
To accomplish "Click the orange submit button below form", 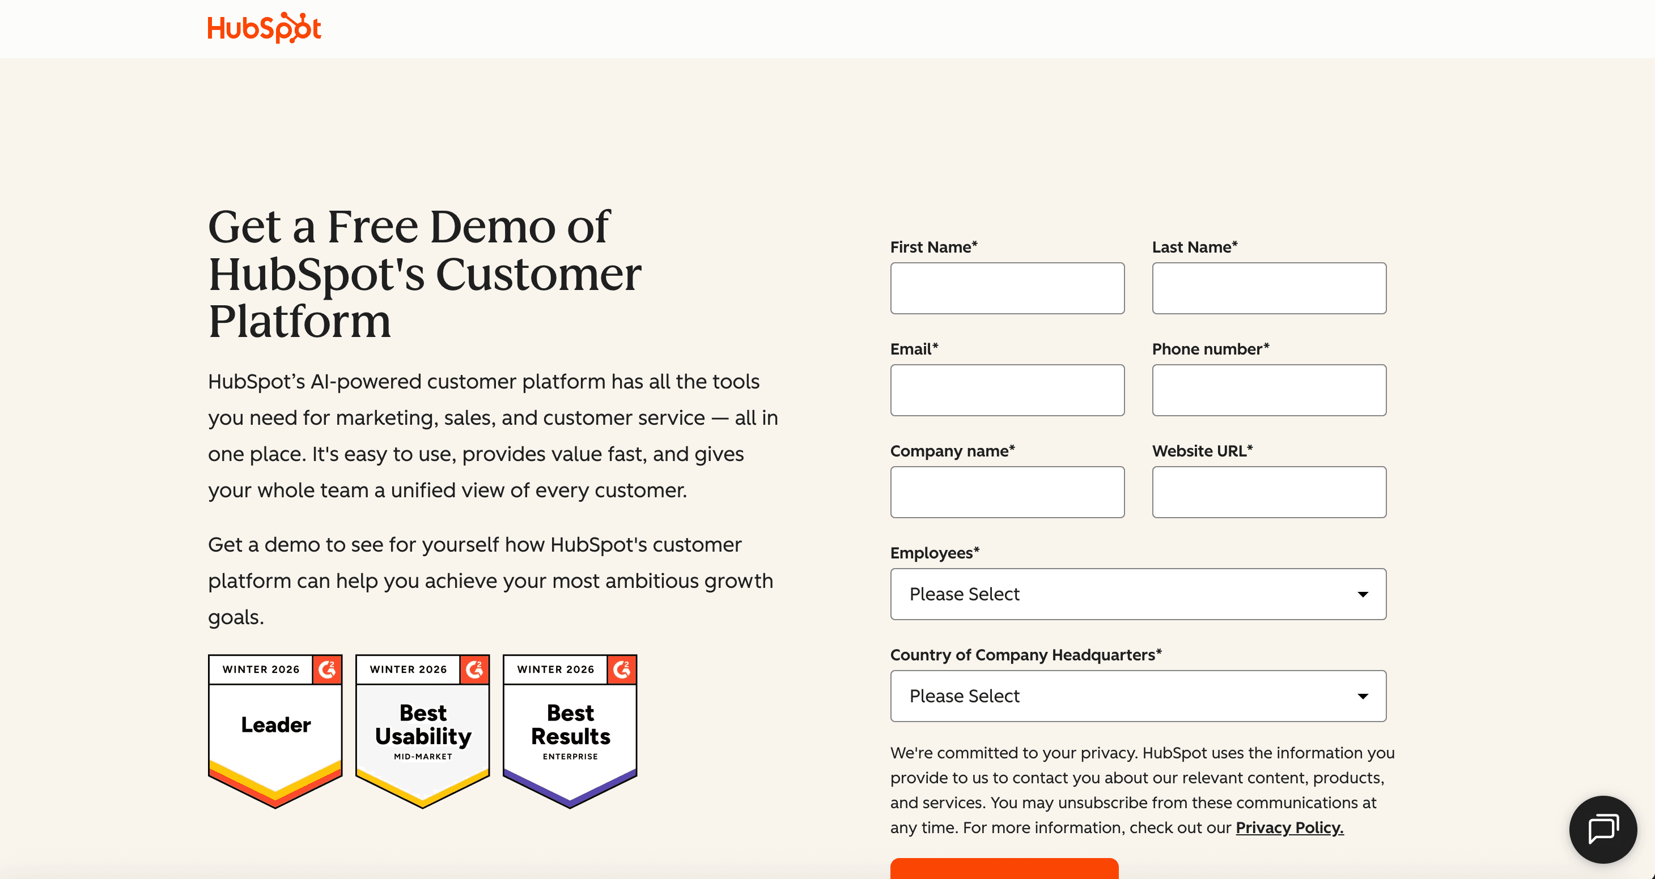I will [x=1004, y=869].
